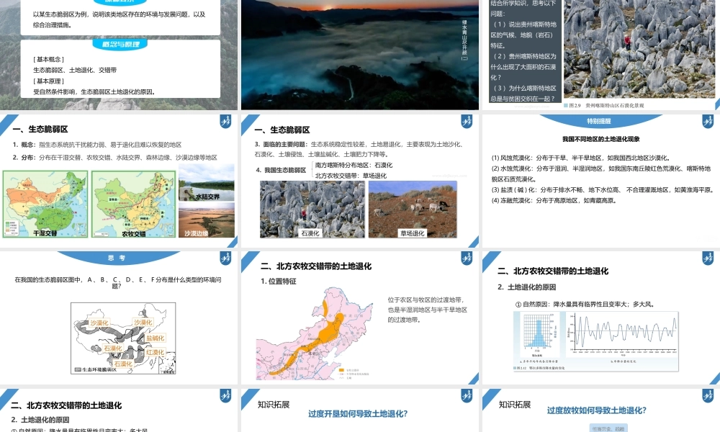Screen dimensions: 720x432
Task: Click the shield icon on the 北方农牧交错带 slide
Action: (467, 257)
